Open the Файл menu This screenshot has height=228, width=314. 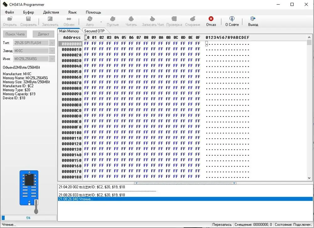tap(9, 12)
